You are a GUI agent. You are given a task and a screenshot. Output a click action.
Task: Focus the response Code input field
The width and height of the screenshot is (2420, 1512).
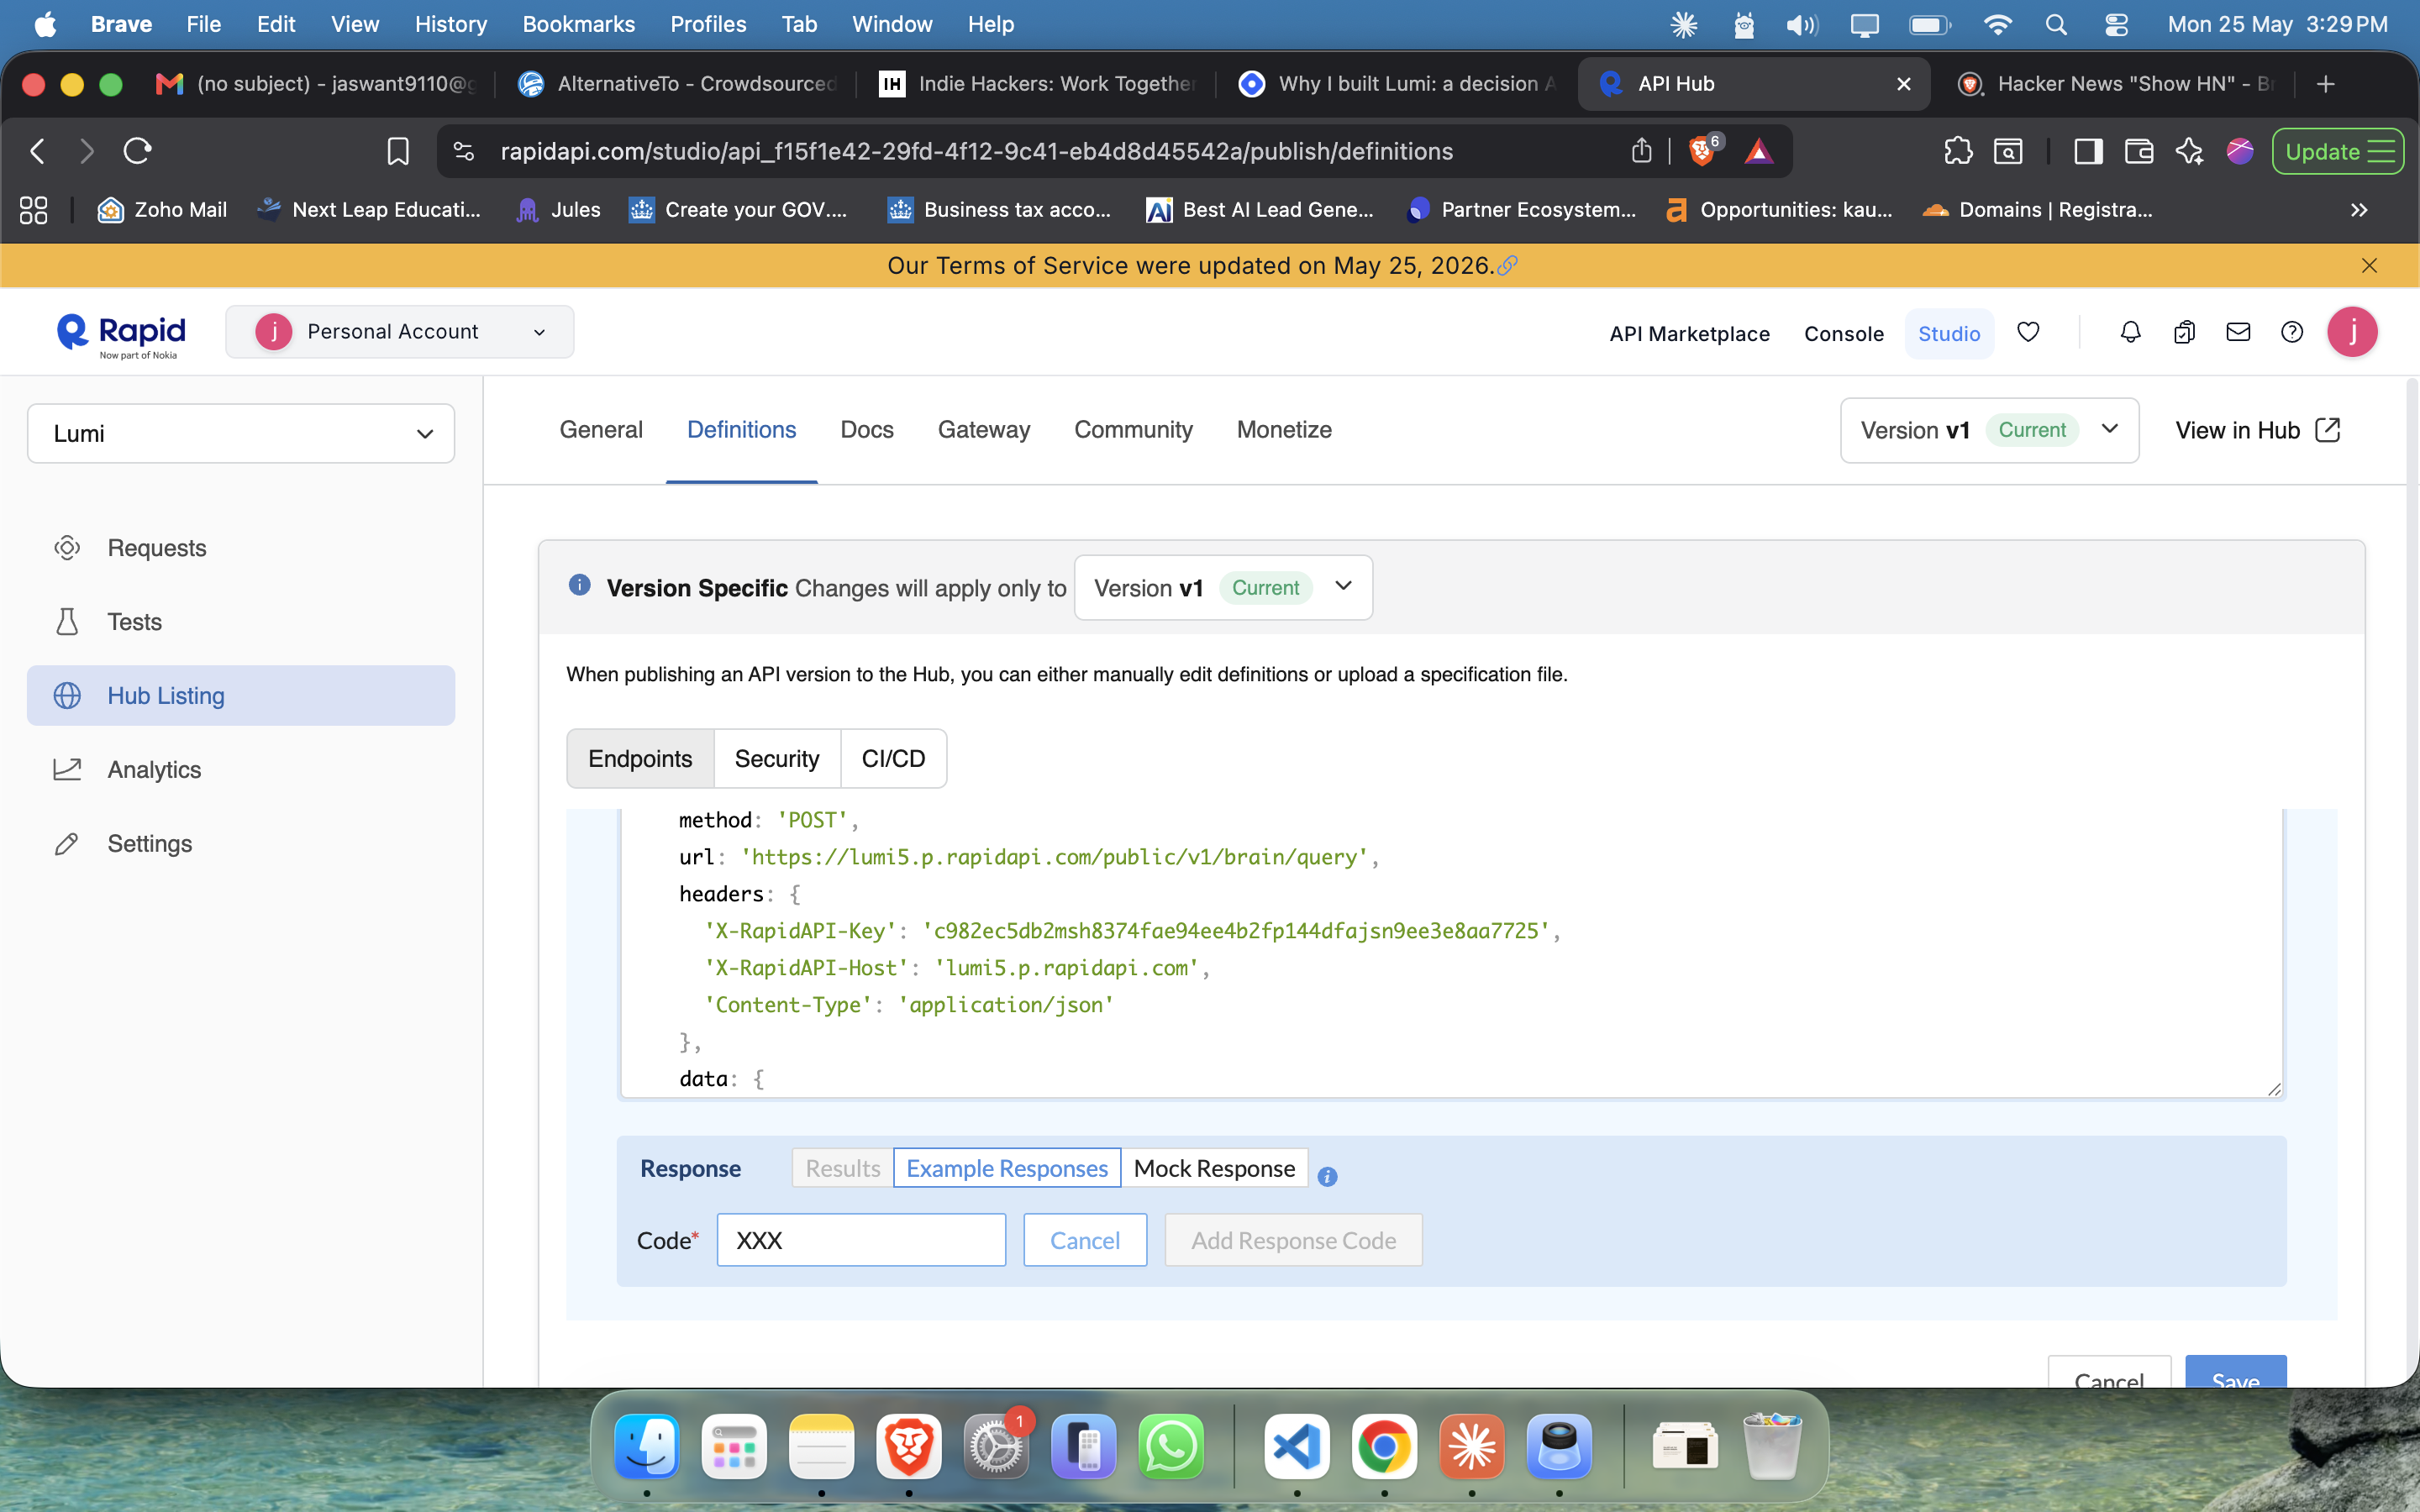pyautogui.click(x=861, y=1240)
